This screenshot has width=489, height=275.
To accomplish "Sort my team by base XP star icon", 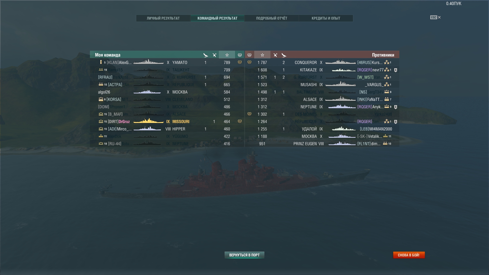I will 227,55.
